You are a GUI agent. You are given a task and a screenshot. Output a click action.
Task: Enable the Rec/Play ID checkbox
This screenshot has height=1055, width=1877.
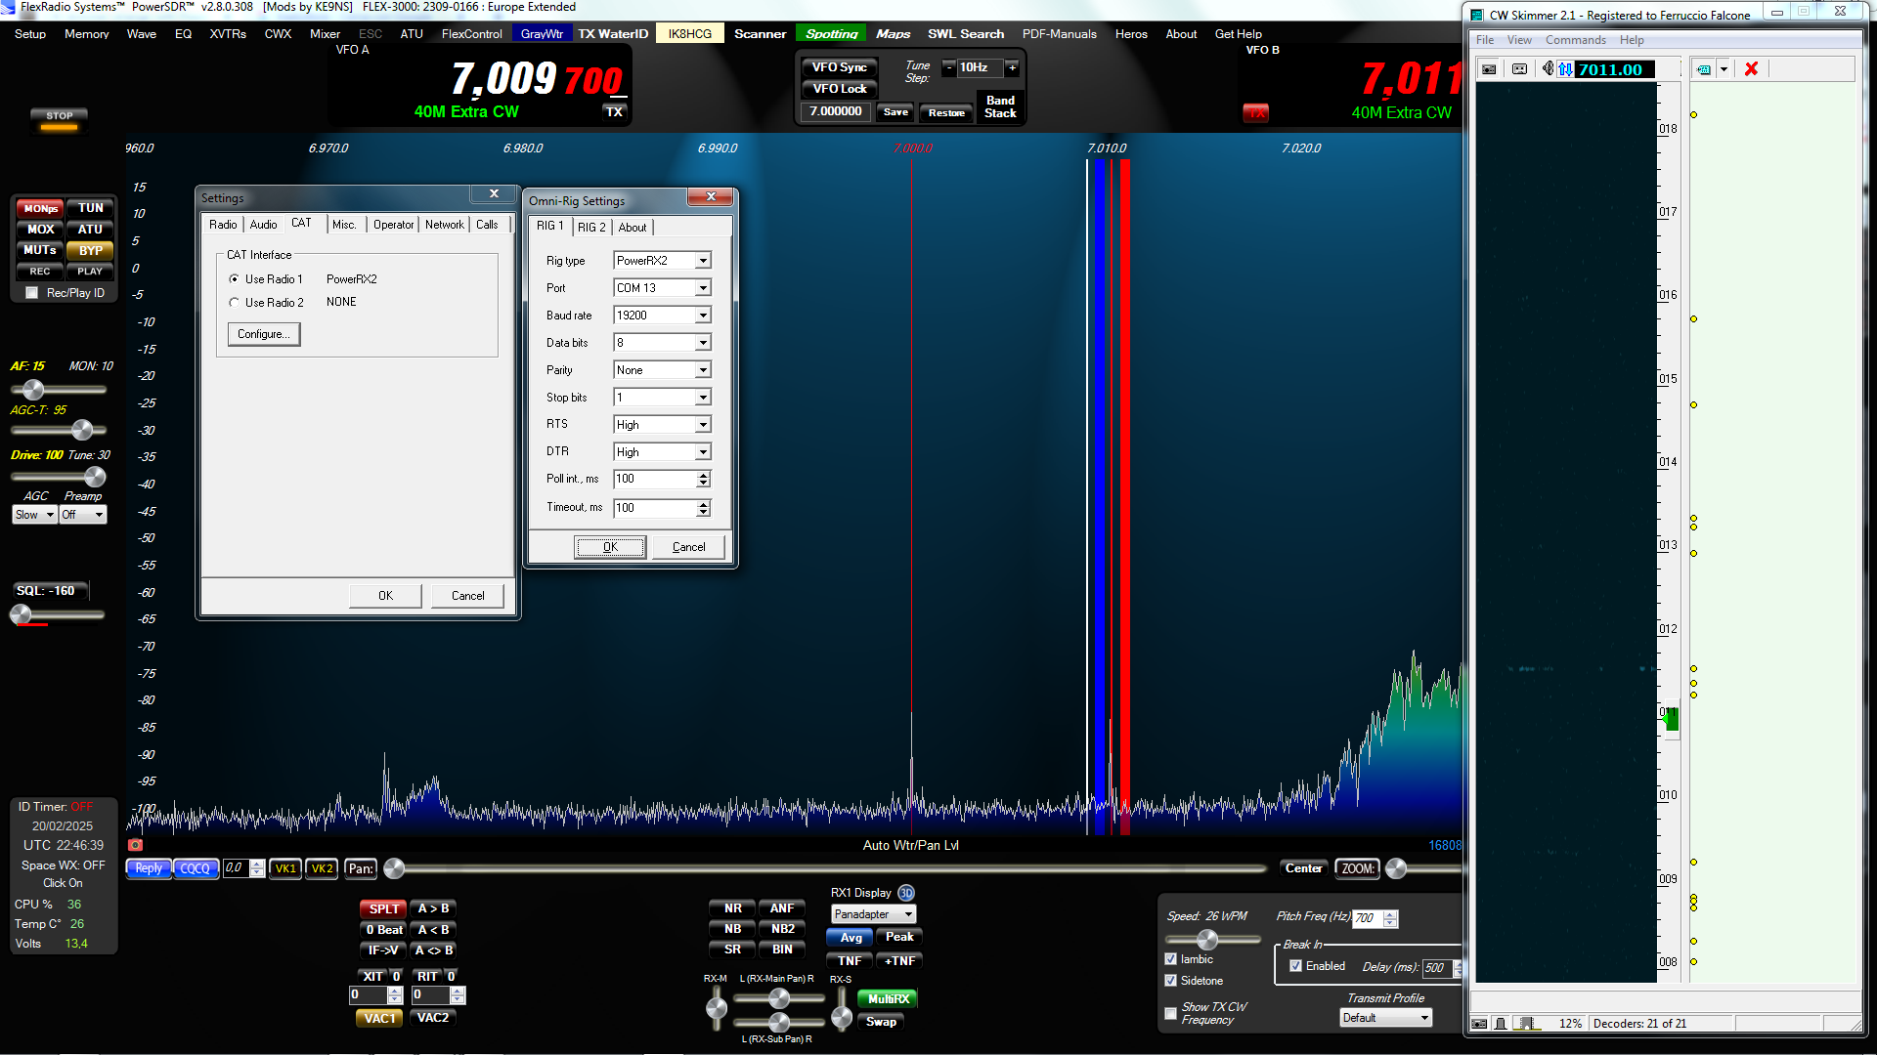[x=32, y=293]
